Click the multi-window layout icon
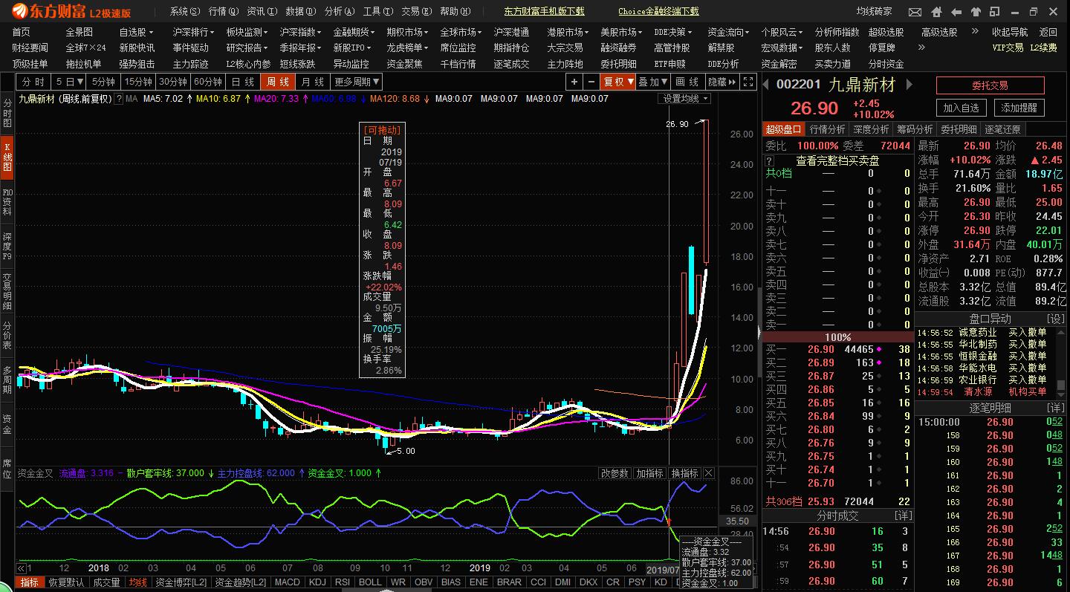Viewport: 1070px width, 592px height. [x=994, y=11]
